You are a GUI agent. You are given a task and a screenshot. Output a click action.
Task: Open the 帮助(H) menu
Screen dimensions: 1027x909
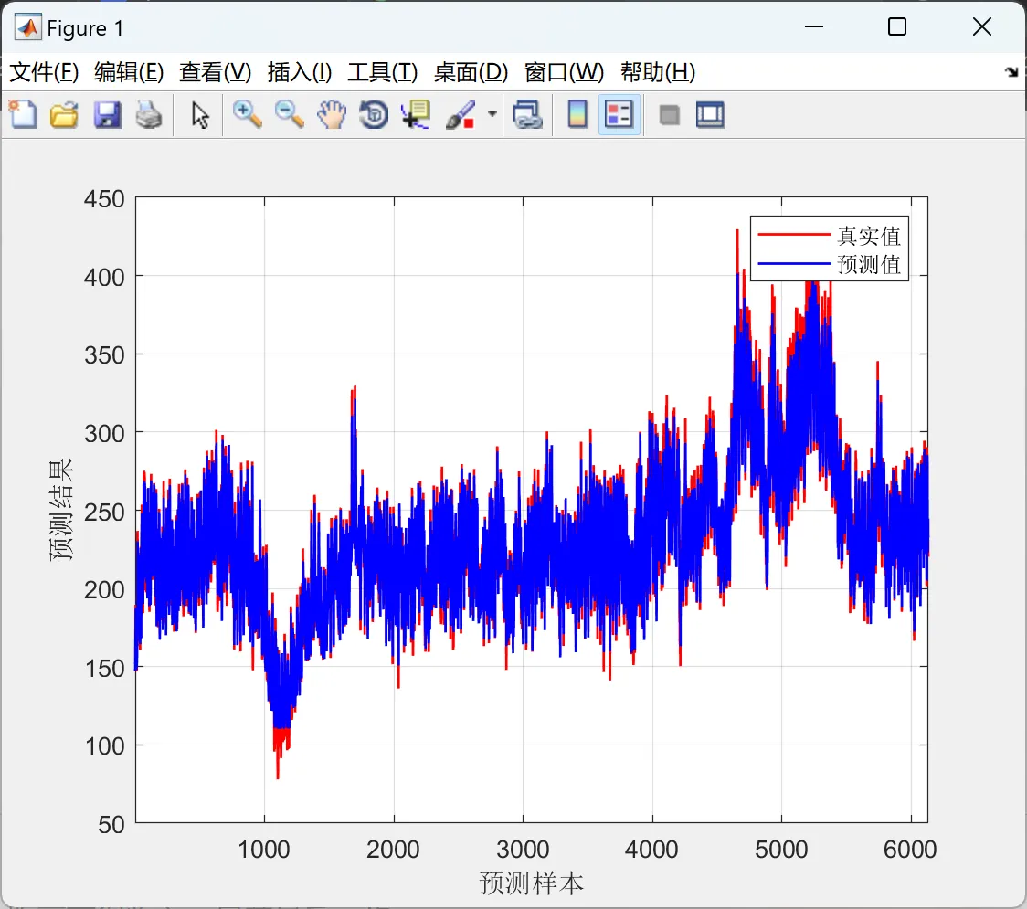coord(658,71)
